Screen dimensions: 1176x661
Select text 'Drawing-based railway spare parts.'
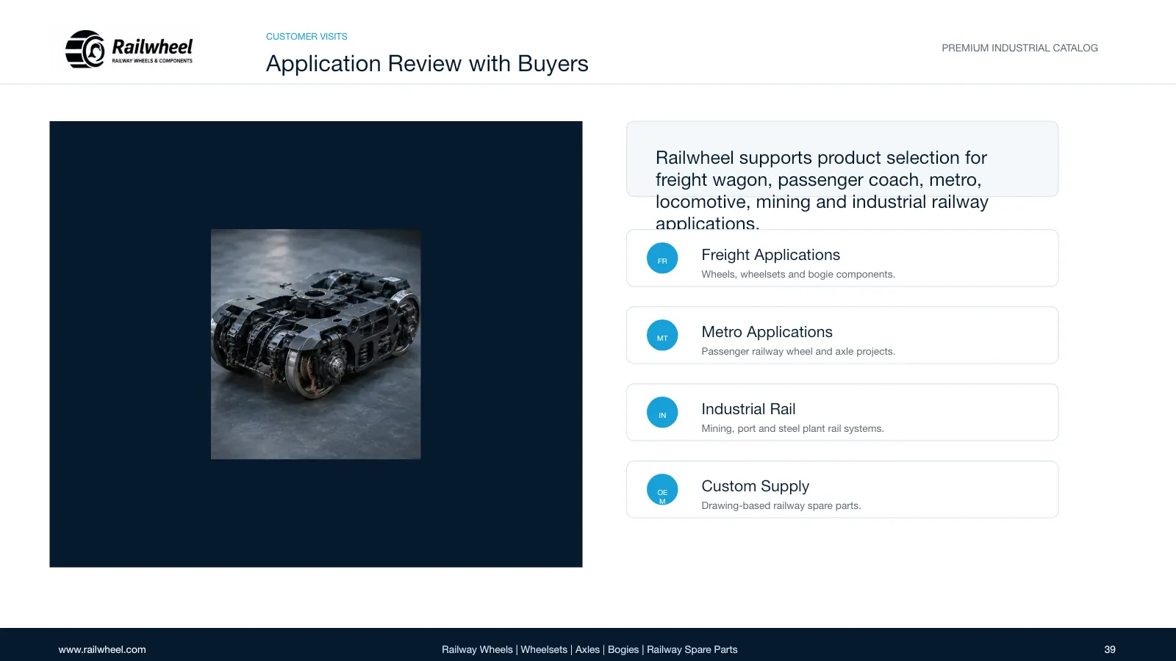click(781, 506)
